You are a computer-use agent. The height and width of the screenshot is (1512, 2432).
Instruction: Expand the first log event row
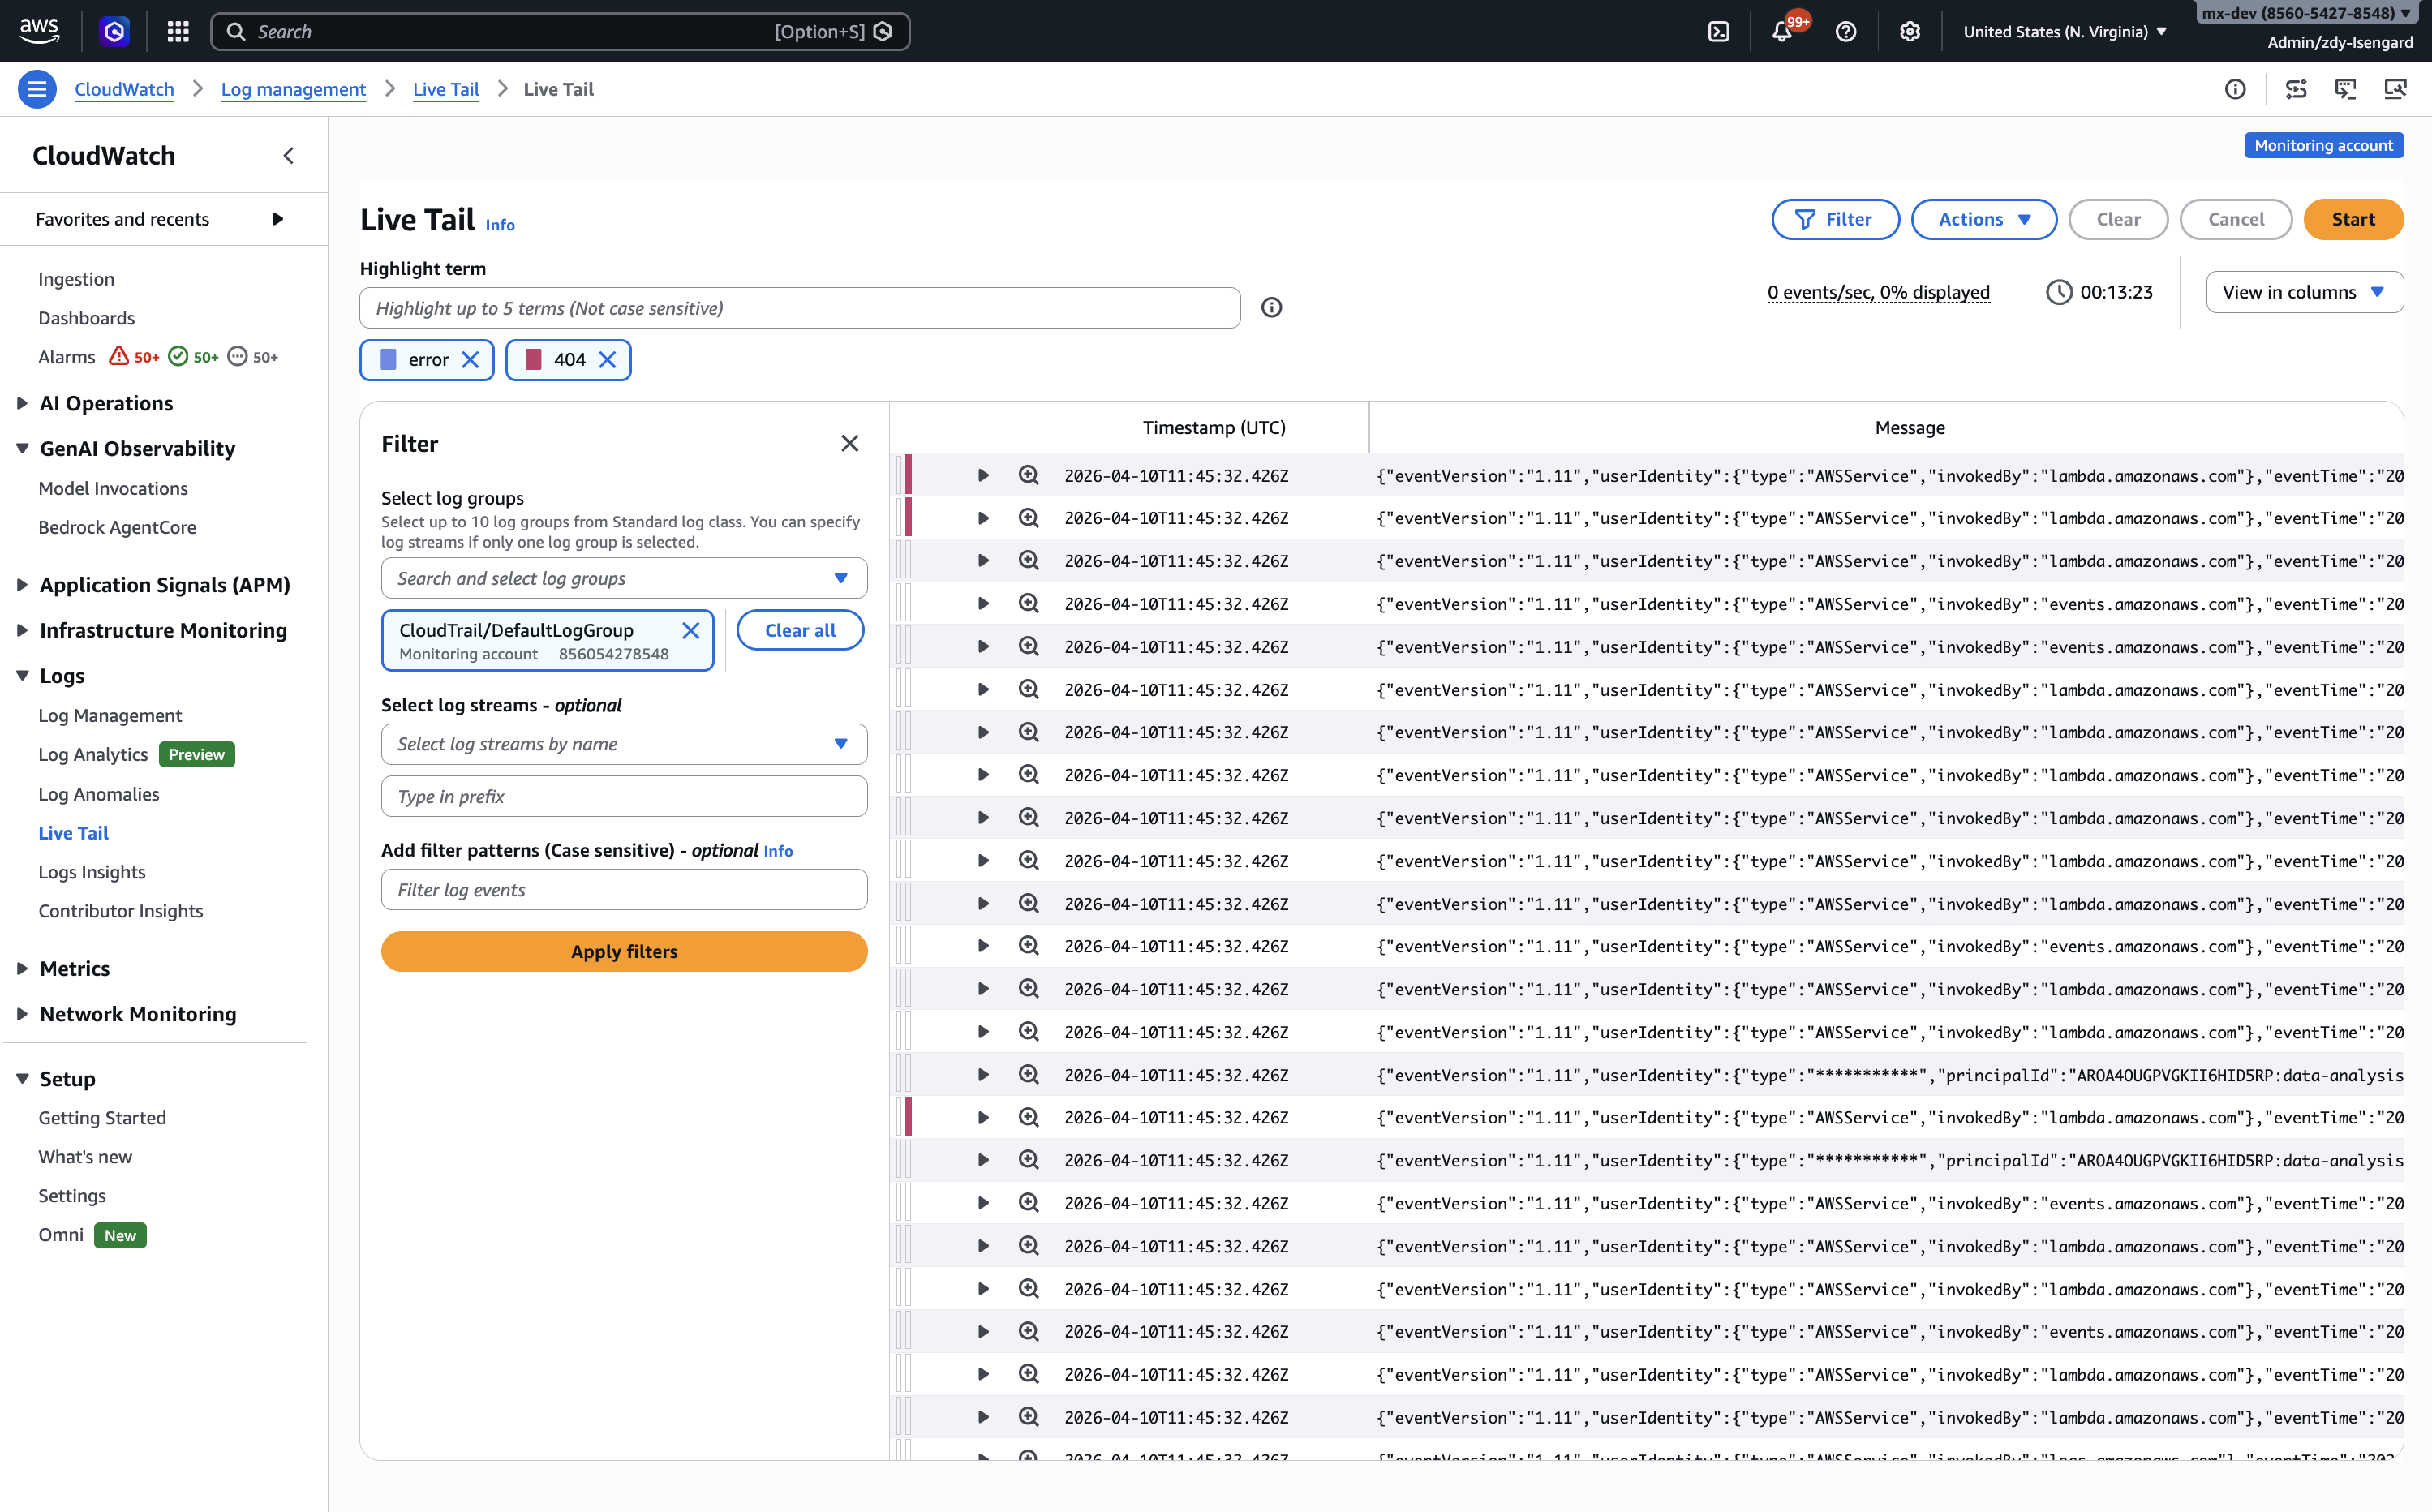(982, 475)
